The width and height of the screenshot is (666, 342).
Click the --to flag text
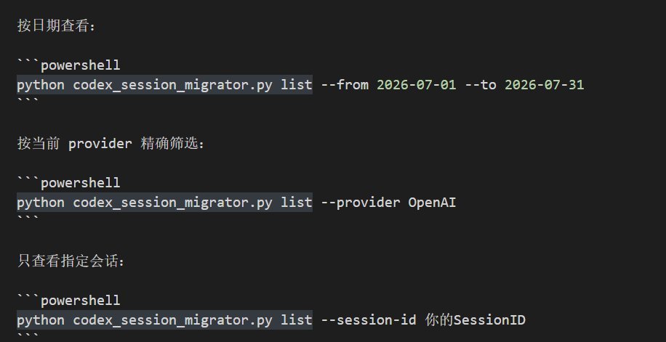[481, 85]
